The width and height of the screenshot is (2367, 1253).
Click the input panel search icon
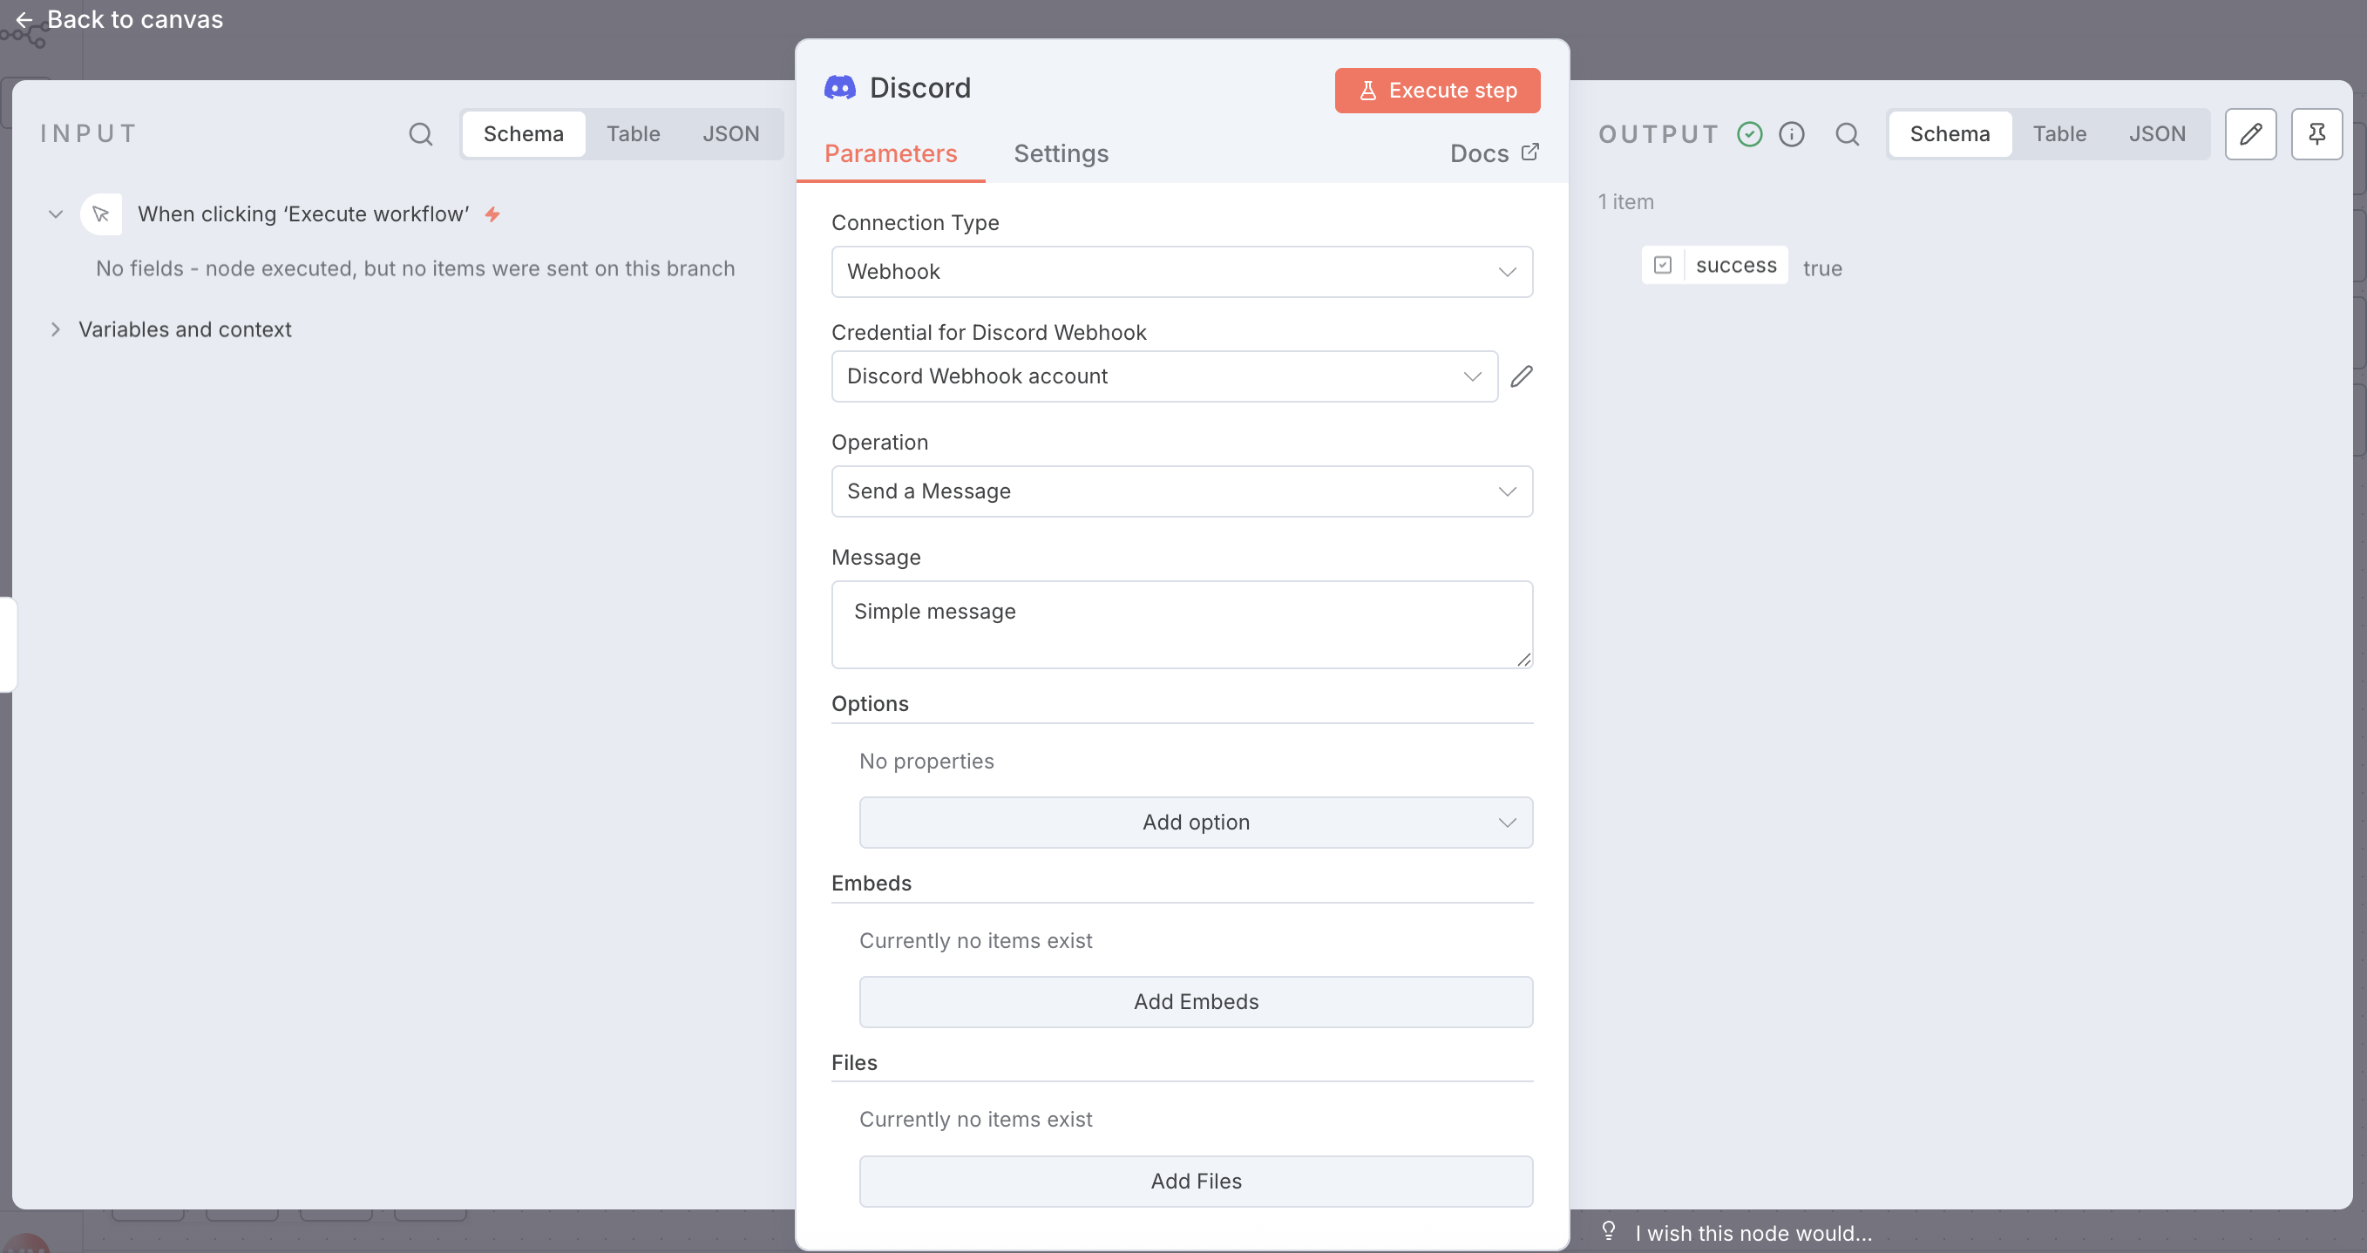tap(421, 134)
